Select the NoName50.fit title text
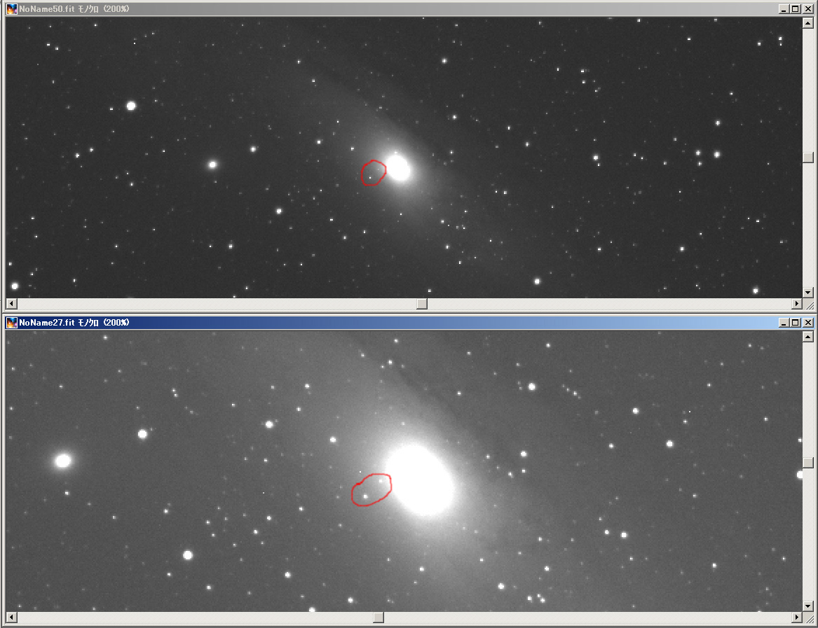The width and height of the screenshot is (818, 628). [x=74, y=9]
